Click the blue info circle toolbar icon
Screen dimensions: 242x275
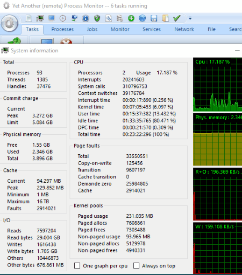pyautogui.click(x=86, y=18)
